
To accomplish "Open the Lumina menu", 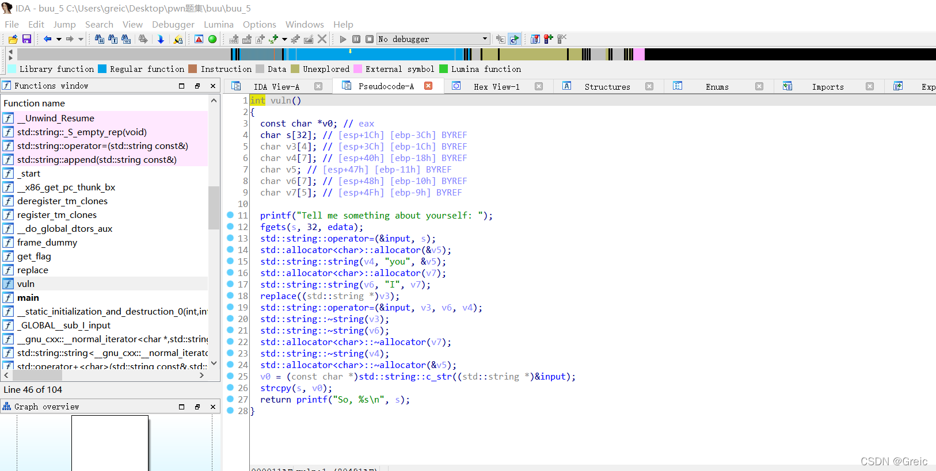I will coord(219,24).
